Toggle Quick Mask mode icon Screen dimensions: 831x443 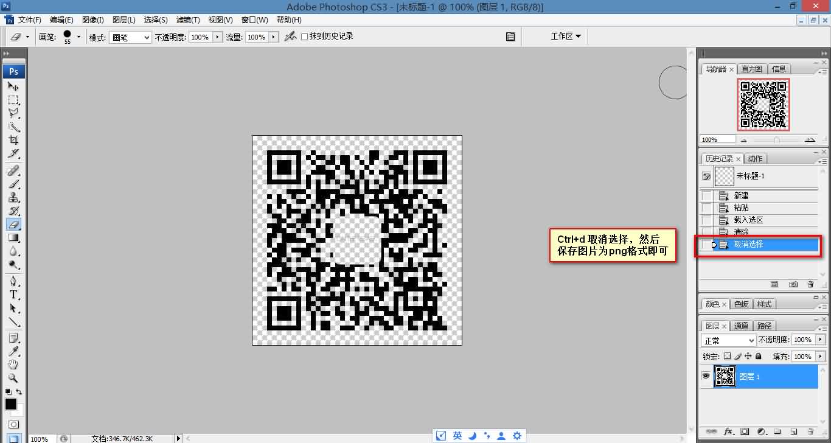13,424
